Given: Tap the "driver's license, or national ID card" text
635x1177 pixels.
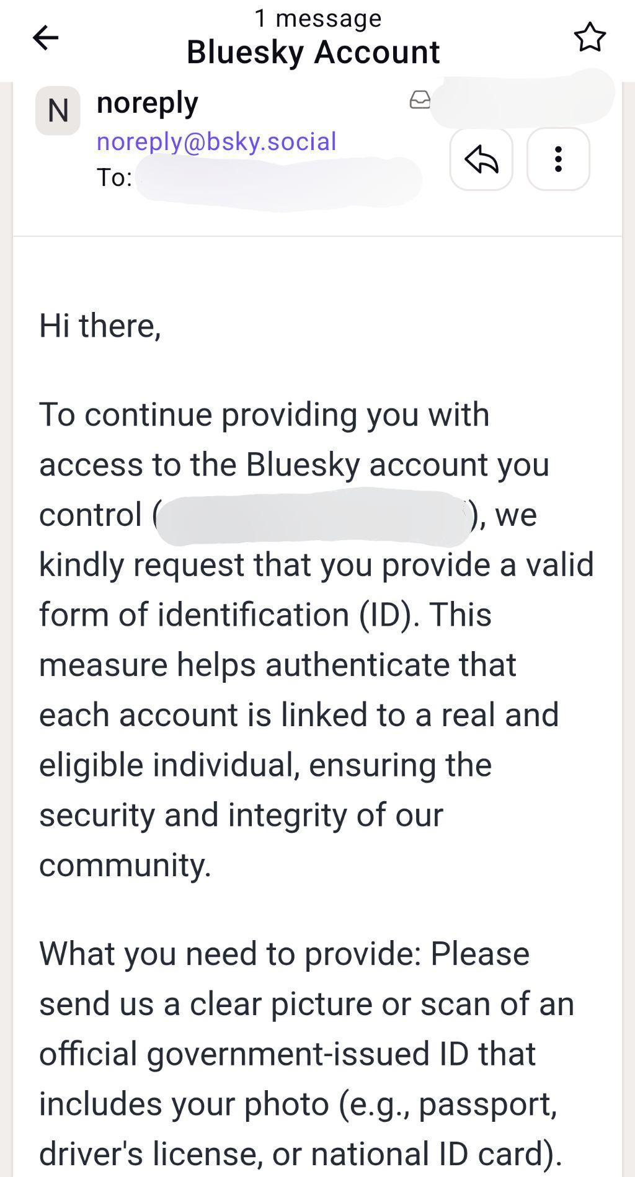Looking at the screenshot, I should tap(301, 1153).
